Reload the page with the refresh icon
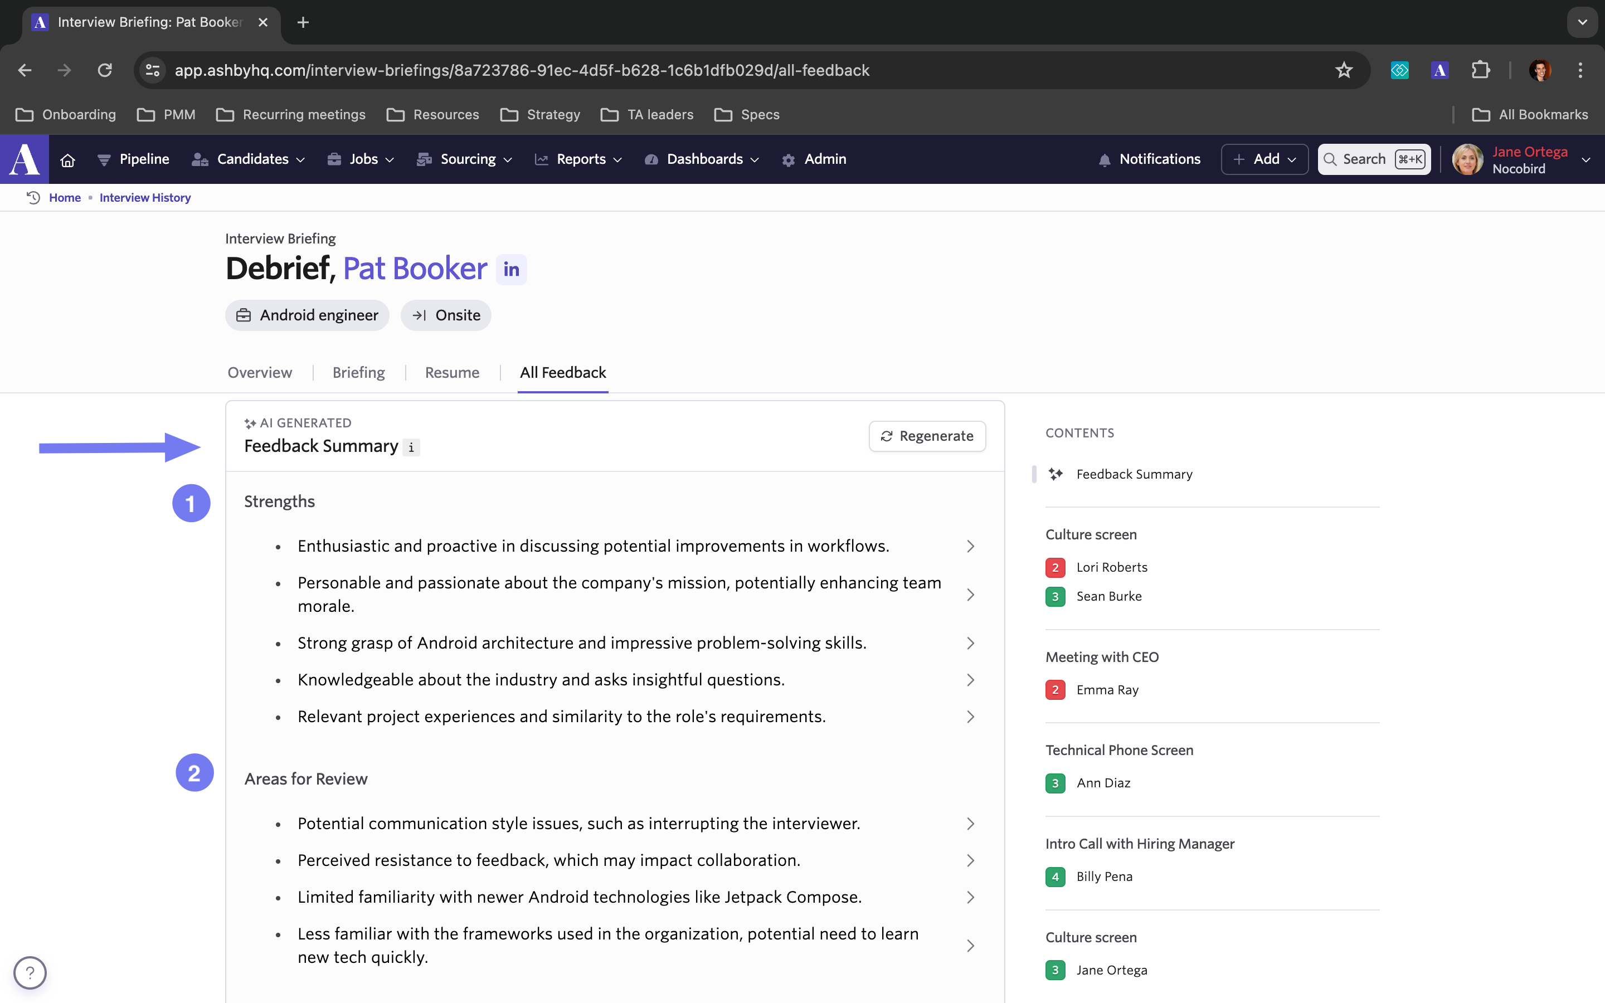1605x1003 pixels. 105,70
